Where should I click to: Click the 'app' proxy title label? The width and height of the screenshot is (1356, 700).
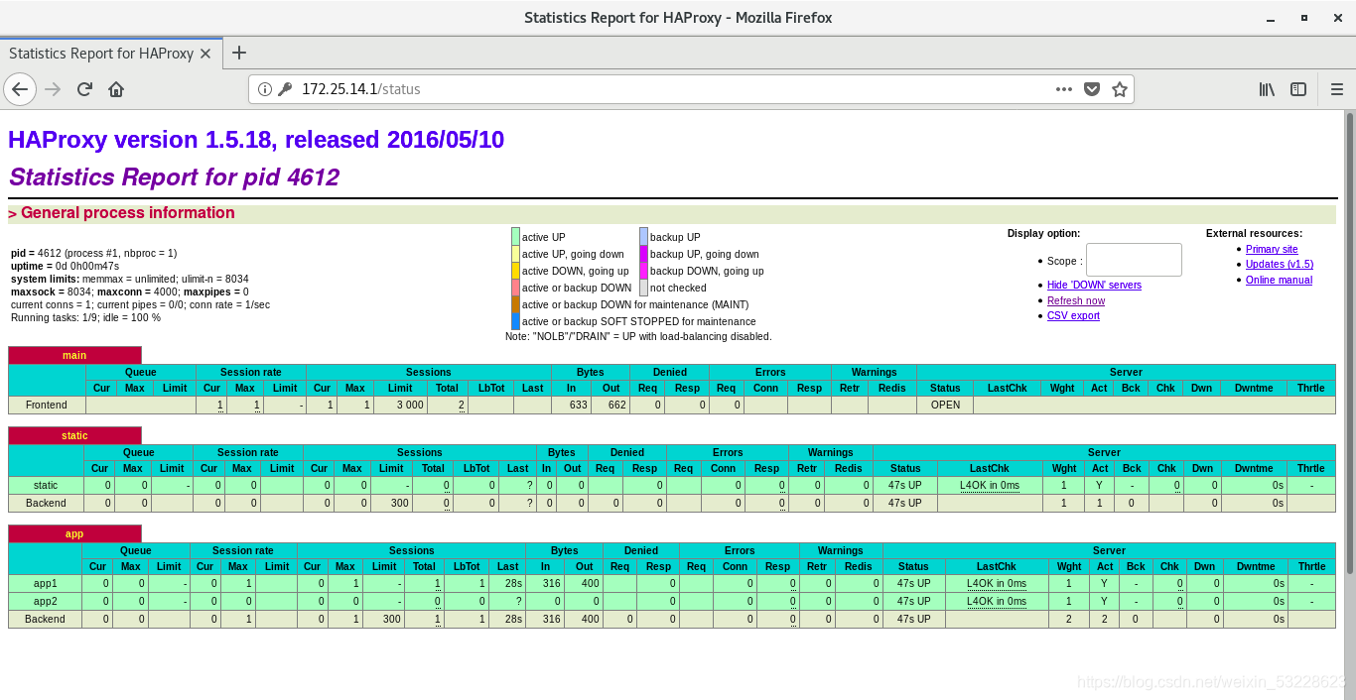(x=74, y=533)
